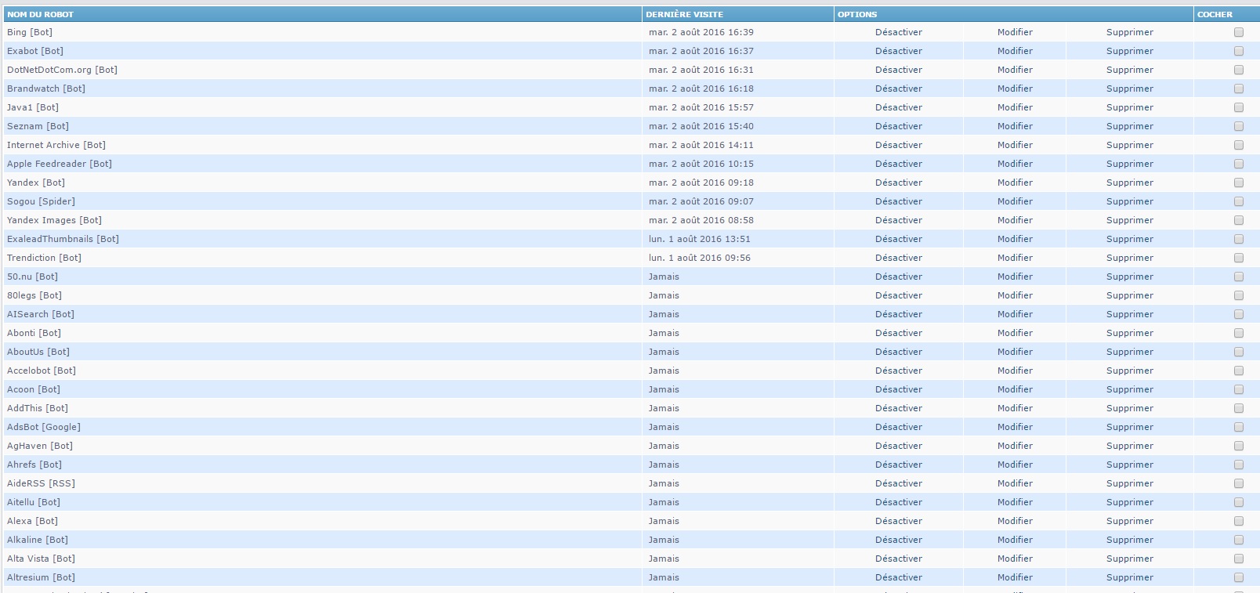Edit the DotNetDotCom.org [Bot] entry
The image size is (1260, 593).
[x=1015, y=70]
